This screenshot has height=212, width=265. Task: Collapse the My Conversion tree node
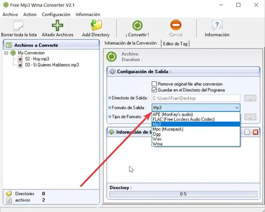(6, 53)
